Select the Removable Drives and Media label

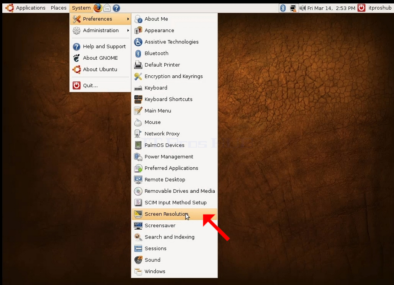(x=180, y=191)
